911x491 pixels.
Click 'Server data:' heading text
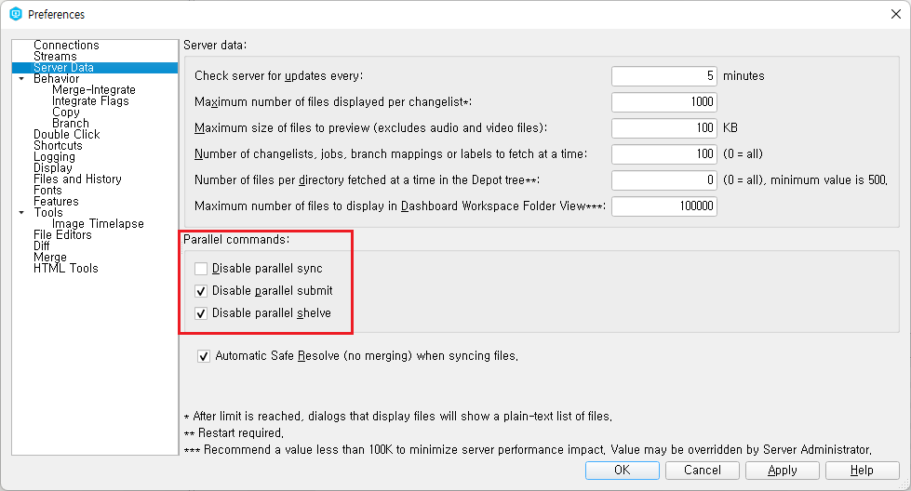pyautogui.click(x=215, y=46)
